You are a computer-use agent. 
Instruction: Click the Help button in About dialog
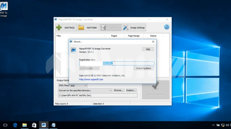pyautogui.click(x=148, y=49)
